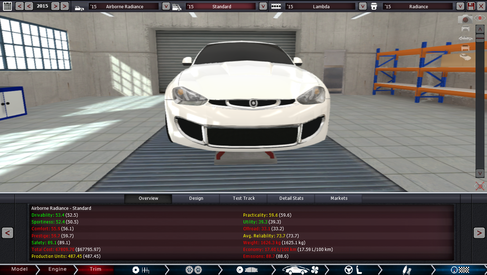Save the car design with floppy icon
This screenshot has width=487, height=275.
[x=471, y=6]
